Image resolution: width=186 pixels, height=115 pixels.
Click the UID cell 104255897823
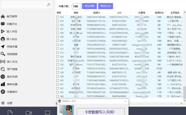point(119,41)
